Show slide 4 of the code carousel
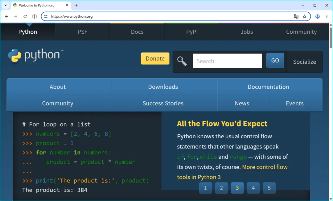333x201 pixels. (253, 188)
